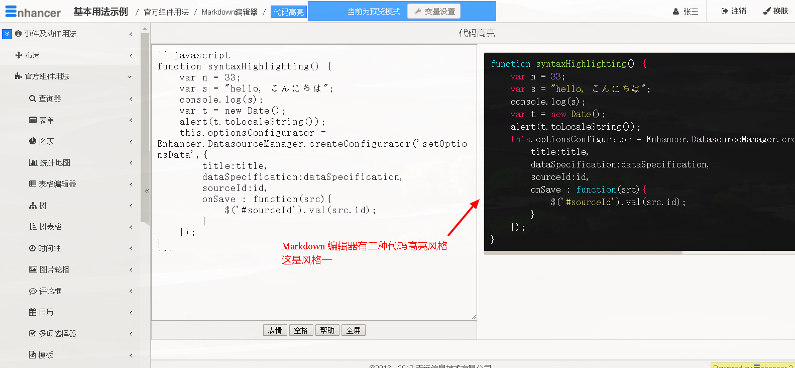Viewport: 795px width, 368px height.
Task: Collapse the 官方组件用法 chevron
Action: (x=130, y=77)
